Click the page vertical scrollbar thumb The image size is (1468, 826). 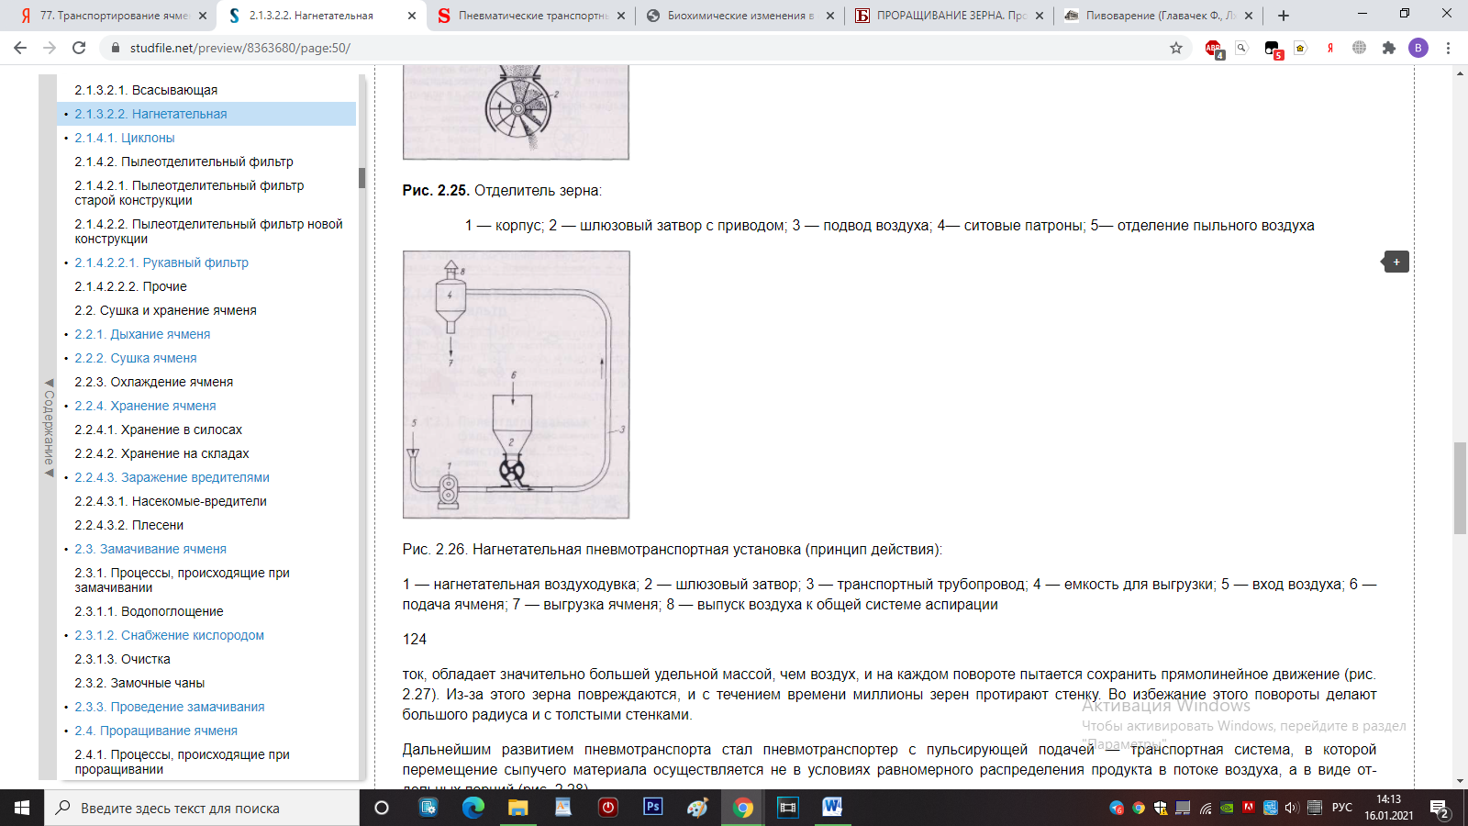click(1460, 487)
